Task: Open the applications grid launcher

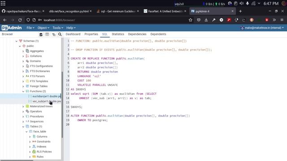Action: (3, 3)
